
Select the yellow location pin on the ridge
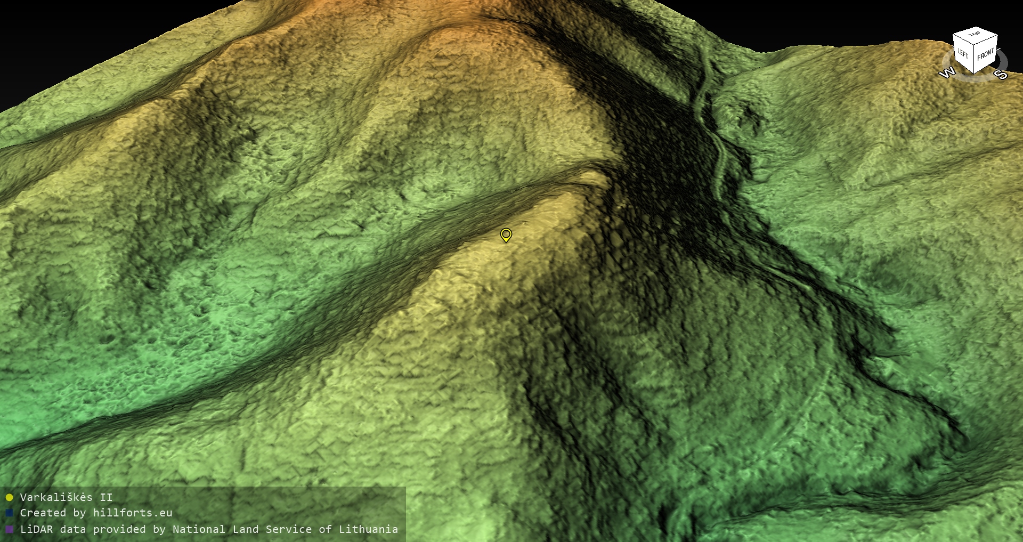click(506, 234)
